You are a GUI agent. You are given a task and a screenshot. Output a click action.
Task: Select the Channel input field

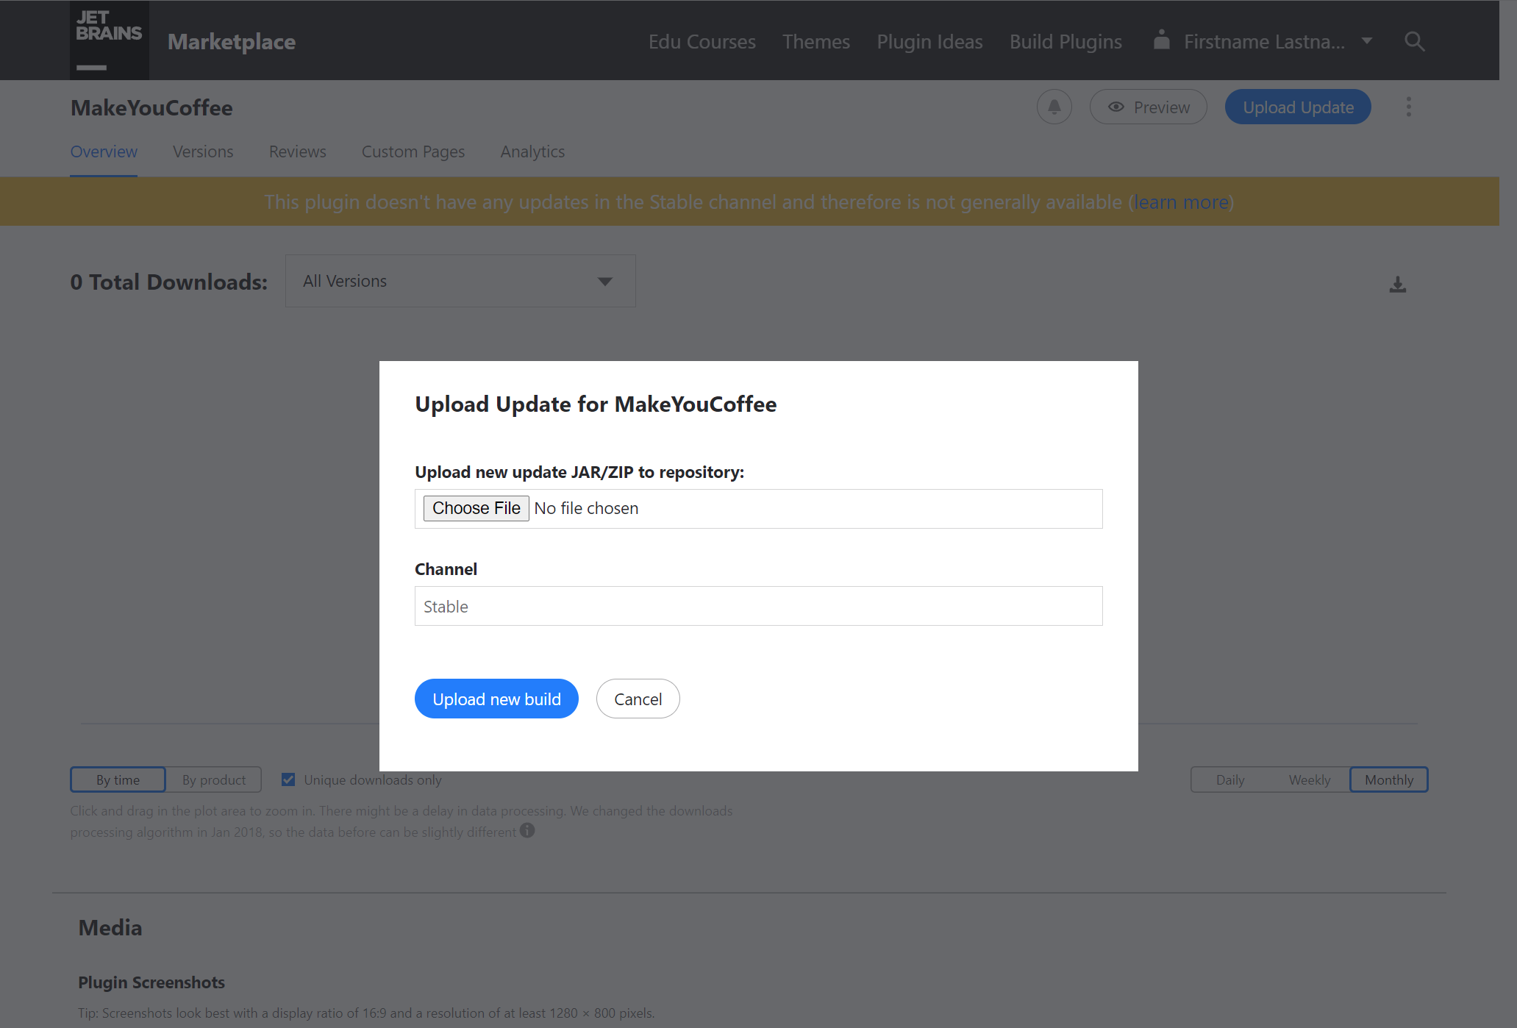click(759, 606)
